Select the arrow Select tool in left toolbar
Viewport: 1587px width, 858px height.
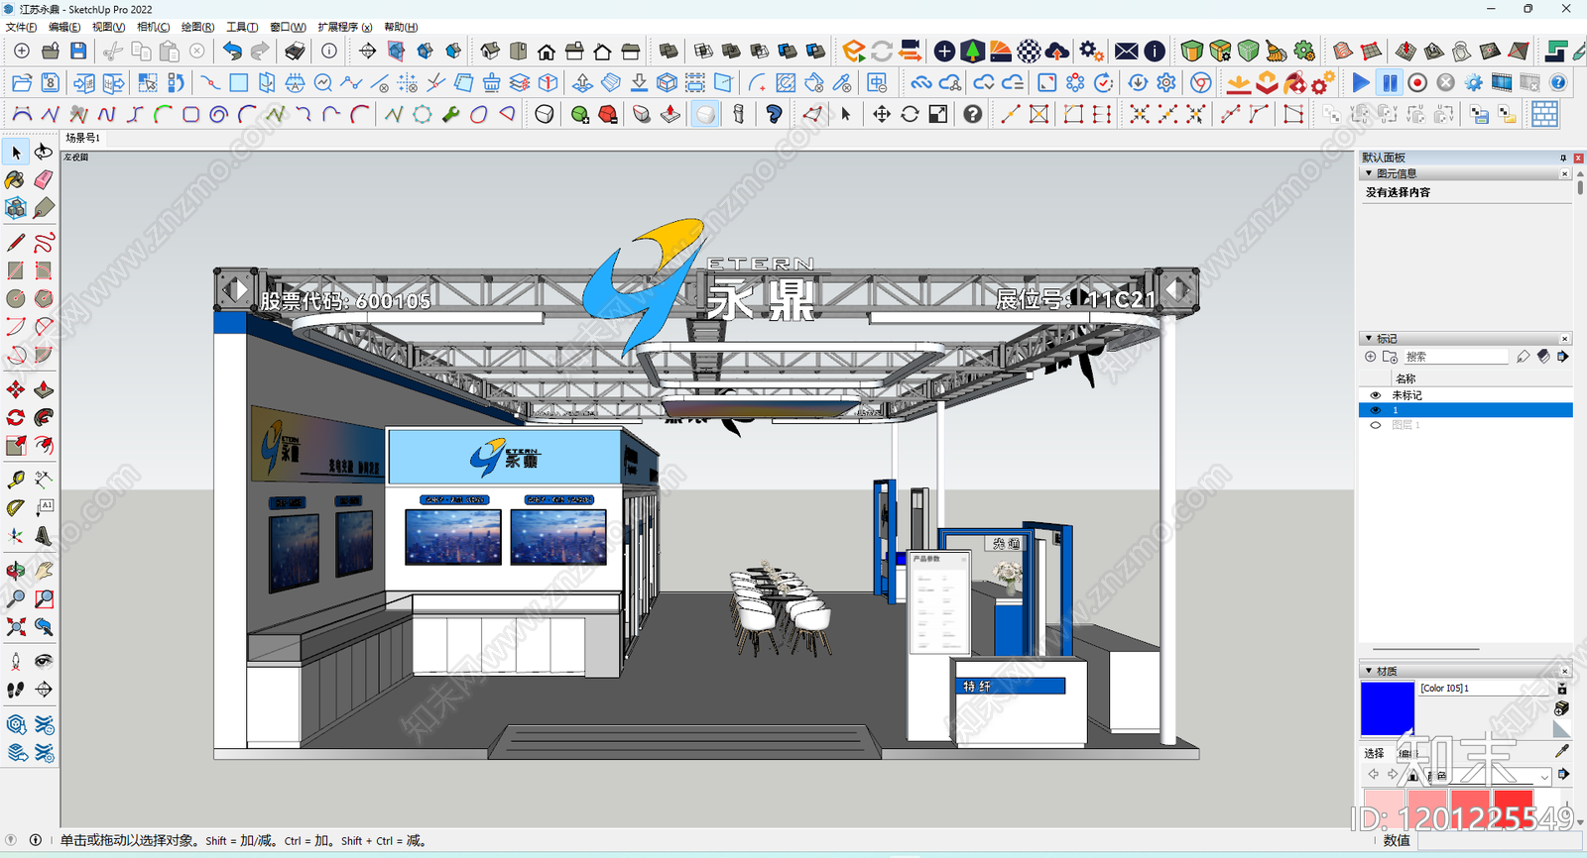[16, 152]
